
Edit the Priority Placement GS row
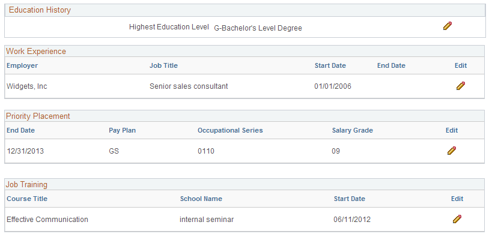452,151
